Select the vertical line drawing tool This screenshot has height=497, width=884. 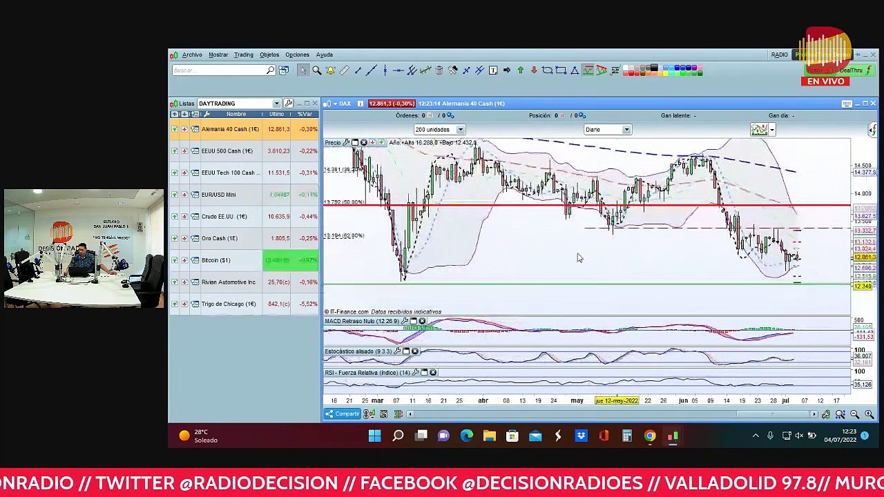coord(385,70)
